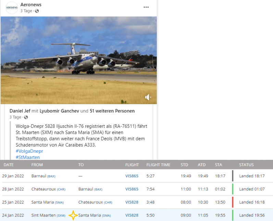Open flight VI5828 from 25 Jan
273x221 pixels.
point(132,202)
